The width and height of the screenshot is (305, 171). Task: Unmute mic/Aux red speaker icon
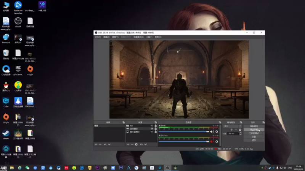tap(212, 141)
